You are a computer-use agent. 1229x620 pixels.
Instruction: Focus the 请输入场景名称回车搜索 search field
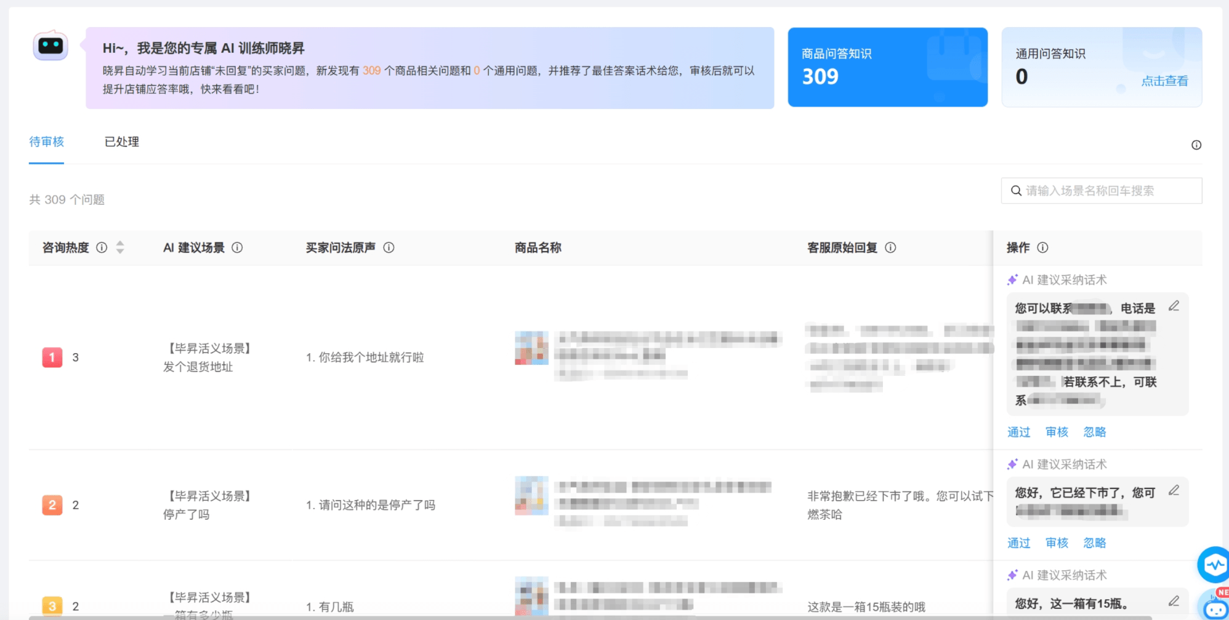tap(1102, 191)
